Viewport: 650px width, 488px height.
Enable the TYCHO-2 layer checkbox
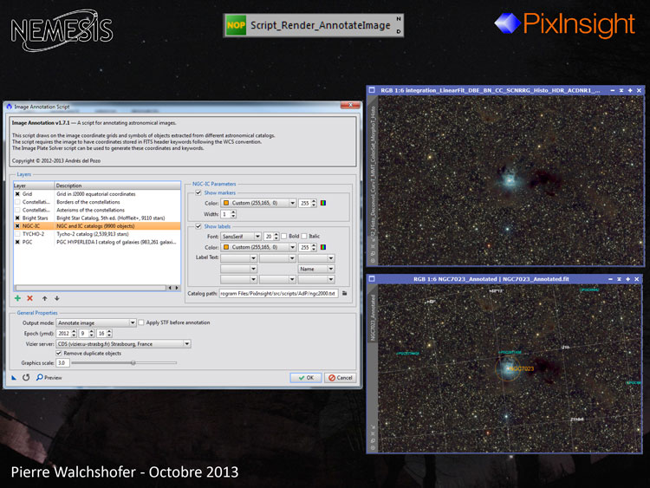(x=17, y=234)
